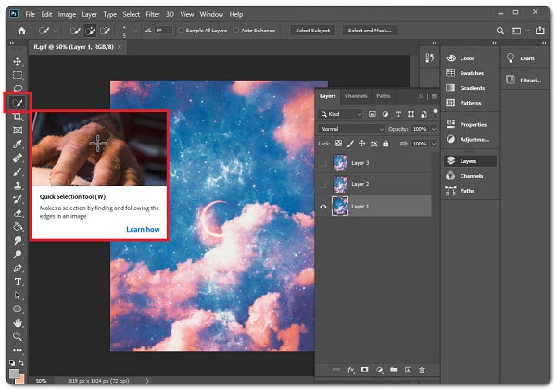The width and height of the screenshot is (556, 390).
Task: Add layer mask icon in Layers panel
Action: coord(364,370)
